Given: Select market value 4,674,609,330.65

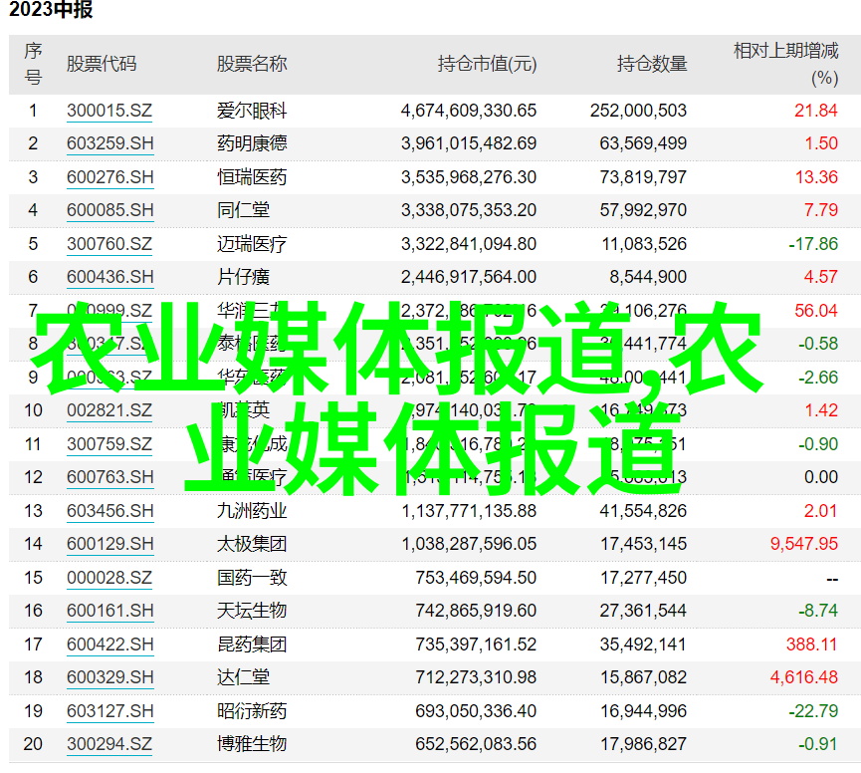Looking at the screenshot, I should pos(469,111).
